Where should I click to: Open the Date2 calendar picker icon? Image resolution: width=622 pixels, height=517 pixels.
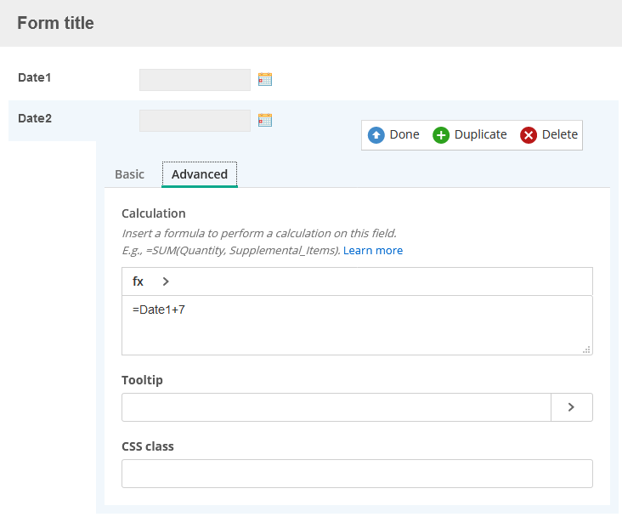coord(265,120)
